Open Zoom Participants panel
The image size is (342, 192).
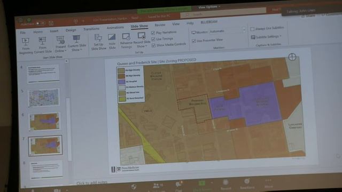coord(158,187)
